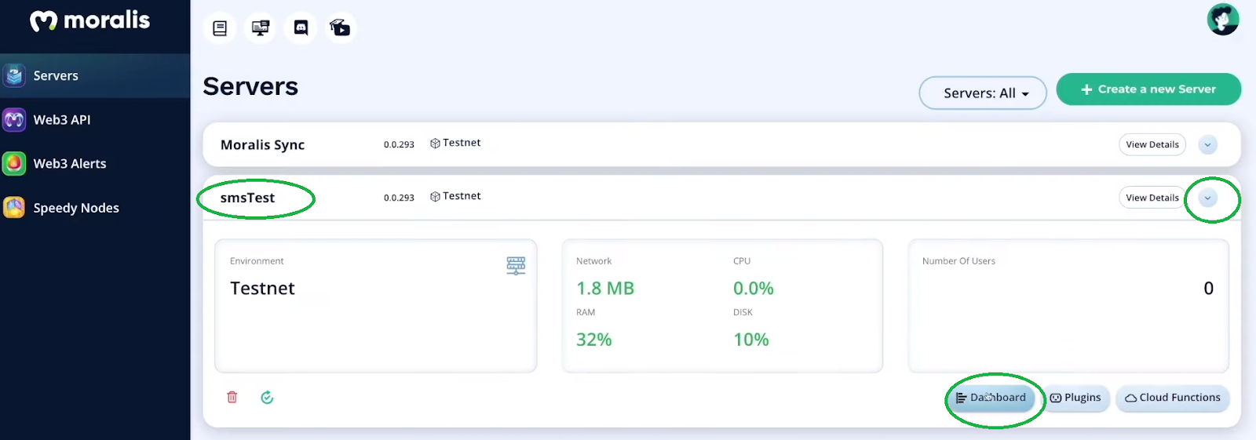Click the Web3 API sidebar icon
Viewport: 1256px width, 440px height.
[x=14, y=119]
